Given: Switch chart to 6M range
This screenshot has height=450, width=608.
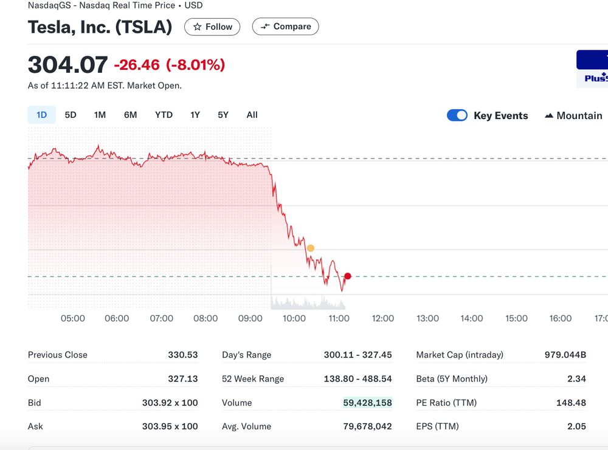Looking at the screenshot, I should [130, 115].
